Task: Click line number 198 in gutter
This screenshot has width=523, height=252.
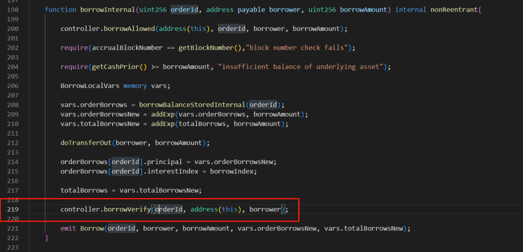Action: click(13, 10)
